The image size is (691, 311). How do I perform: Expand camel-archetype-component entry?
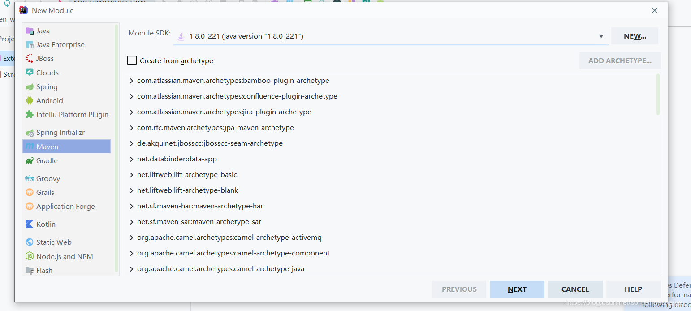(x=131, y=254)
